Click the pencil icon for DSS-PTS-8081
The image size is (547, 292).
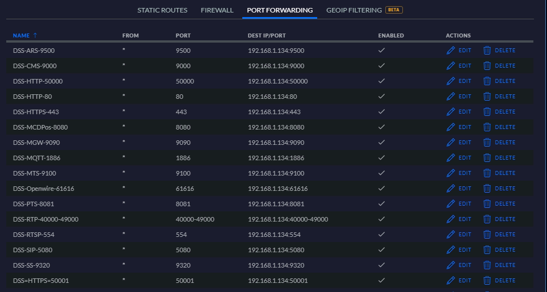tap(451, 204)
